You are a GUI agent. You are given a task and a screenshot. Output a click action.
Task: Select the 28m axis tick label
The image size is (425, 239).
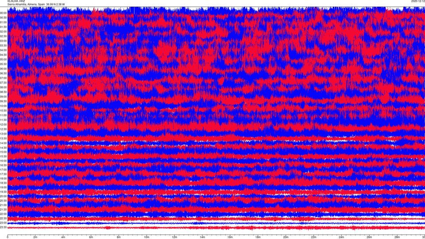tap(397, 237)
